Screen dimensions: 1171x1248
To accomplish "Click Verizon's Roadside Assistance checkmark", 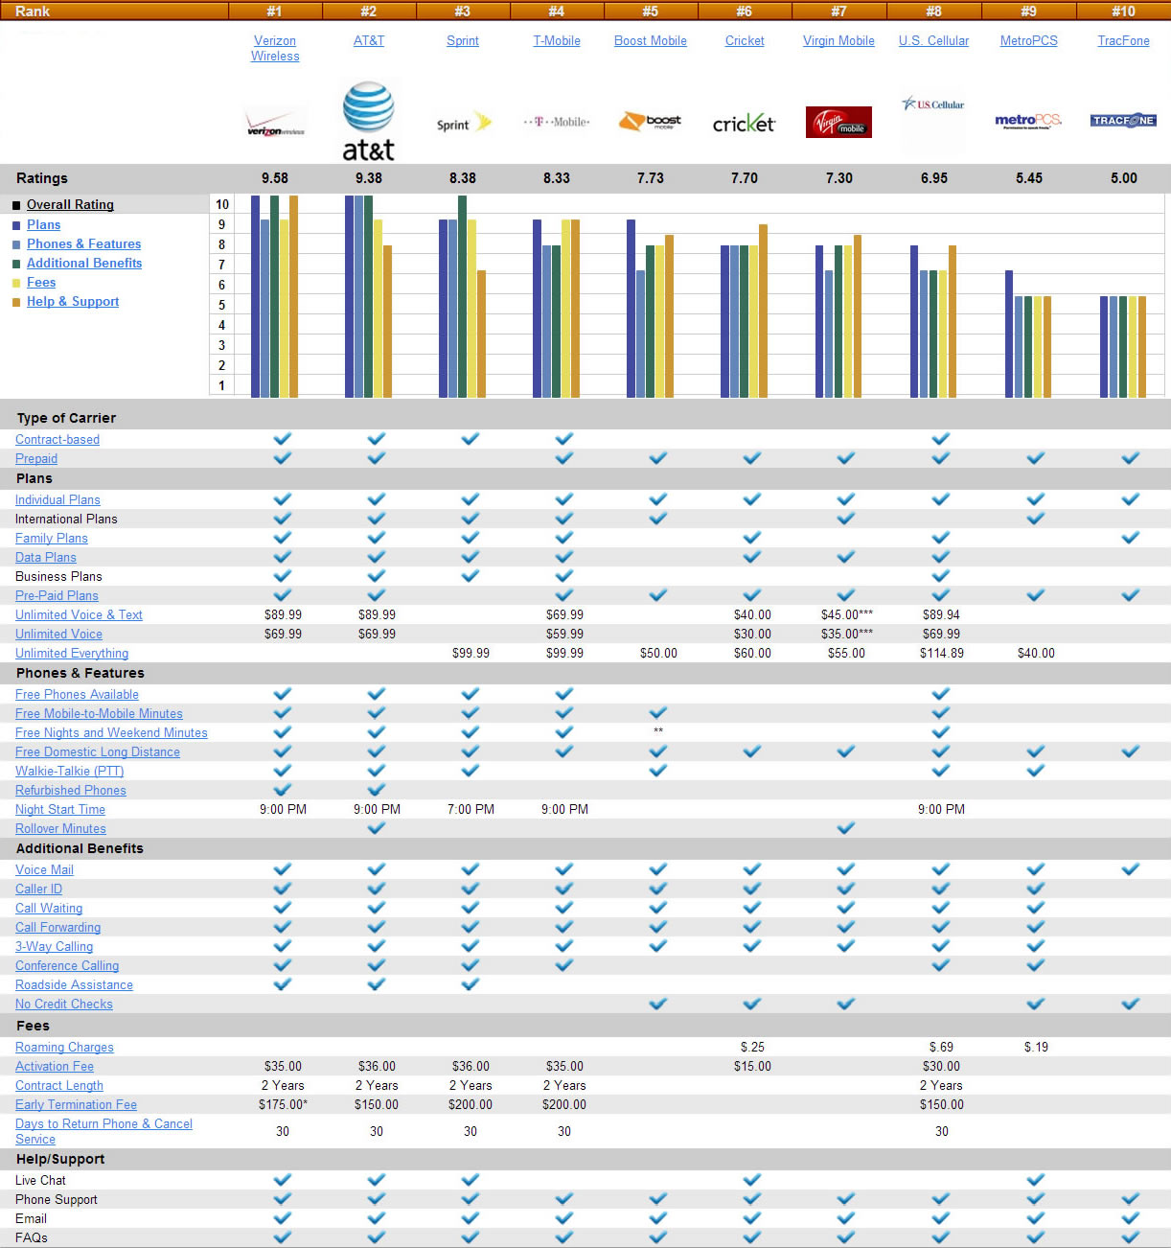I will 283,984.
